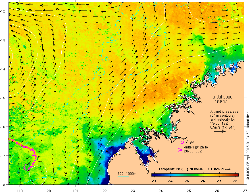Click the Argo legend label
The height and width of the screenshot is (193, 250).
pyautogui.click(x=190, y=142)
